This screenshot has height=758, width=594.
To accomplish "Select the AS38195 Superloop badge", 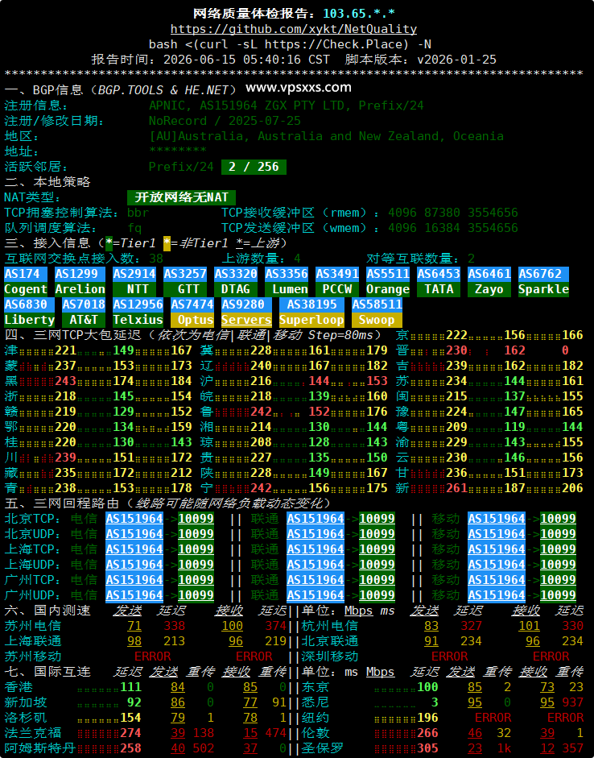I will (312, 312).
